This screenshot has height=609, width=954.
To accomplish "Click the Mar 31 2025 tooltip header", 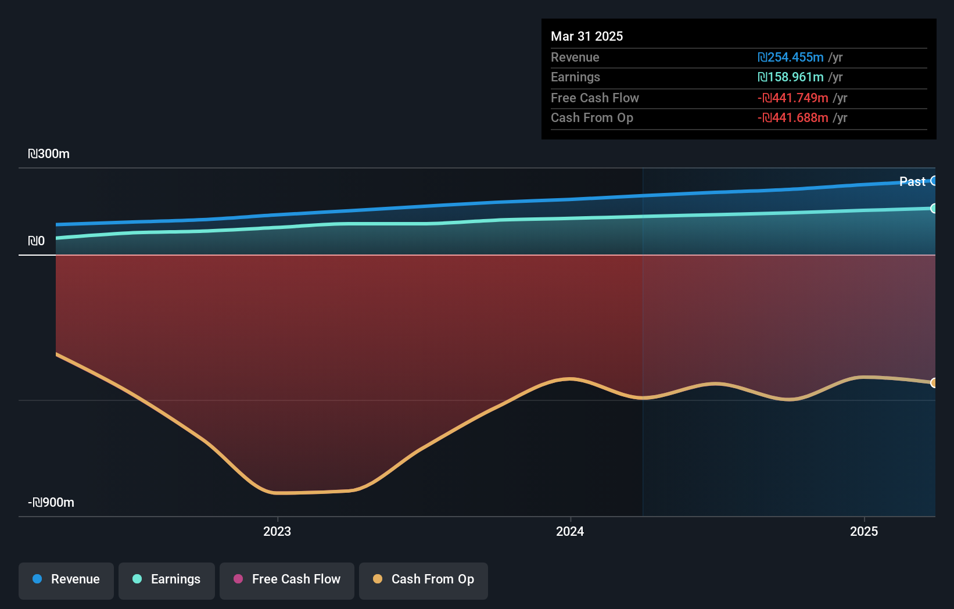I will click(x=587, y=36).
